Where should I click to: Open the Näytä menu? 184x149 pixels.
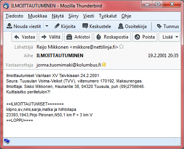tap(58, 16)
